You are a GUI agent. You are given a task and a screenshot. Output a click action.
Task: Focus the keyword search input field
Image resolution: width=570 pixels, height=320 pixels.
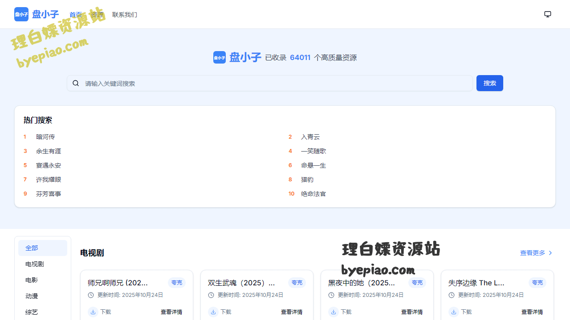(276, 83)
